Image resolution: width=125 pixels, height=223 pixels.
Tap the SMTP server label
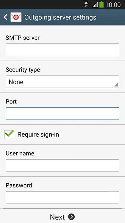click(x=23, y=38)
